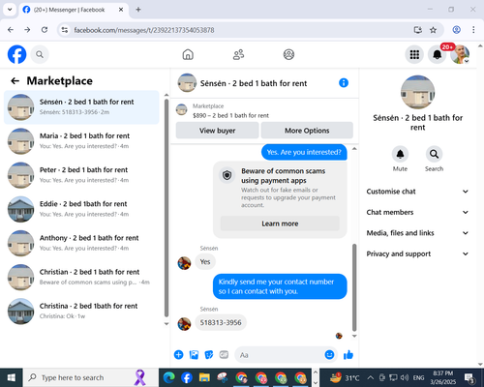The height and width of the screenshot is (387, 484).
Task: Show hidden system tray icons chevron
Action: (x=371, y=377)
